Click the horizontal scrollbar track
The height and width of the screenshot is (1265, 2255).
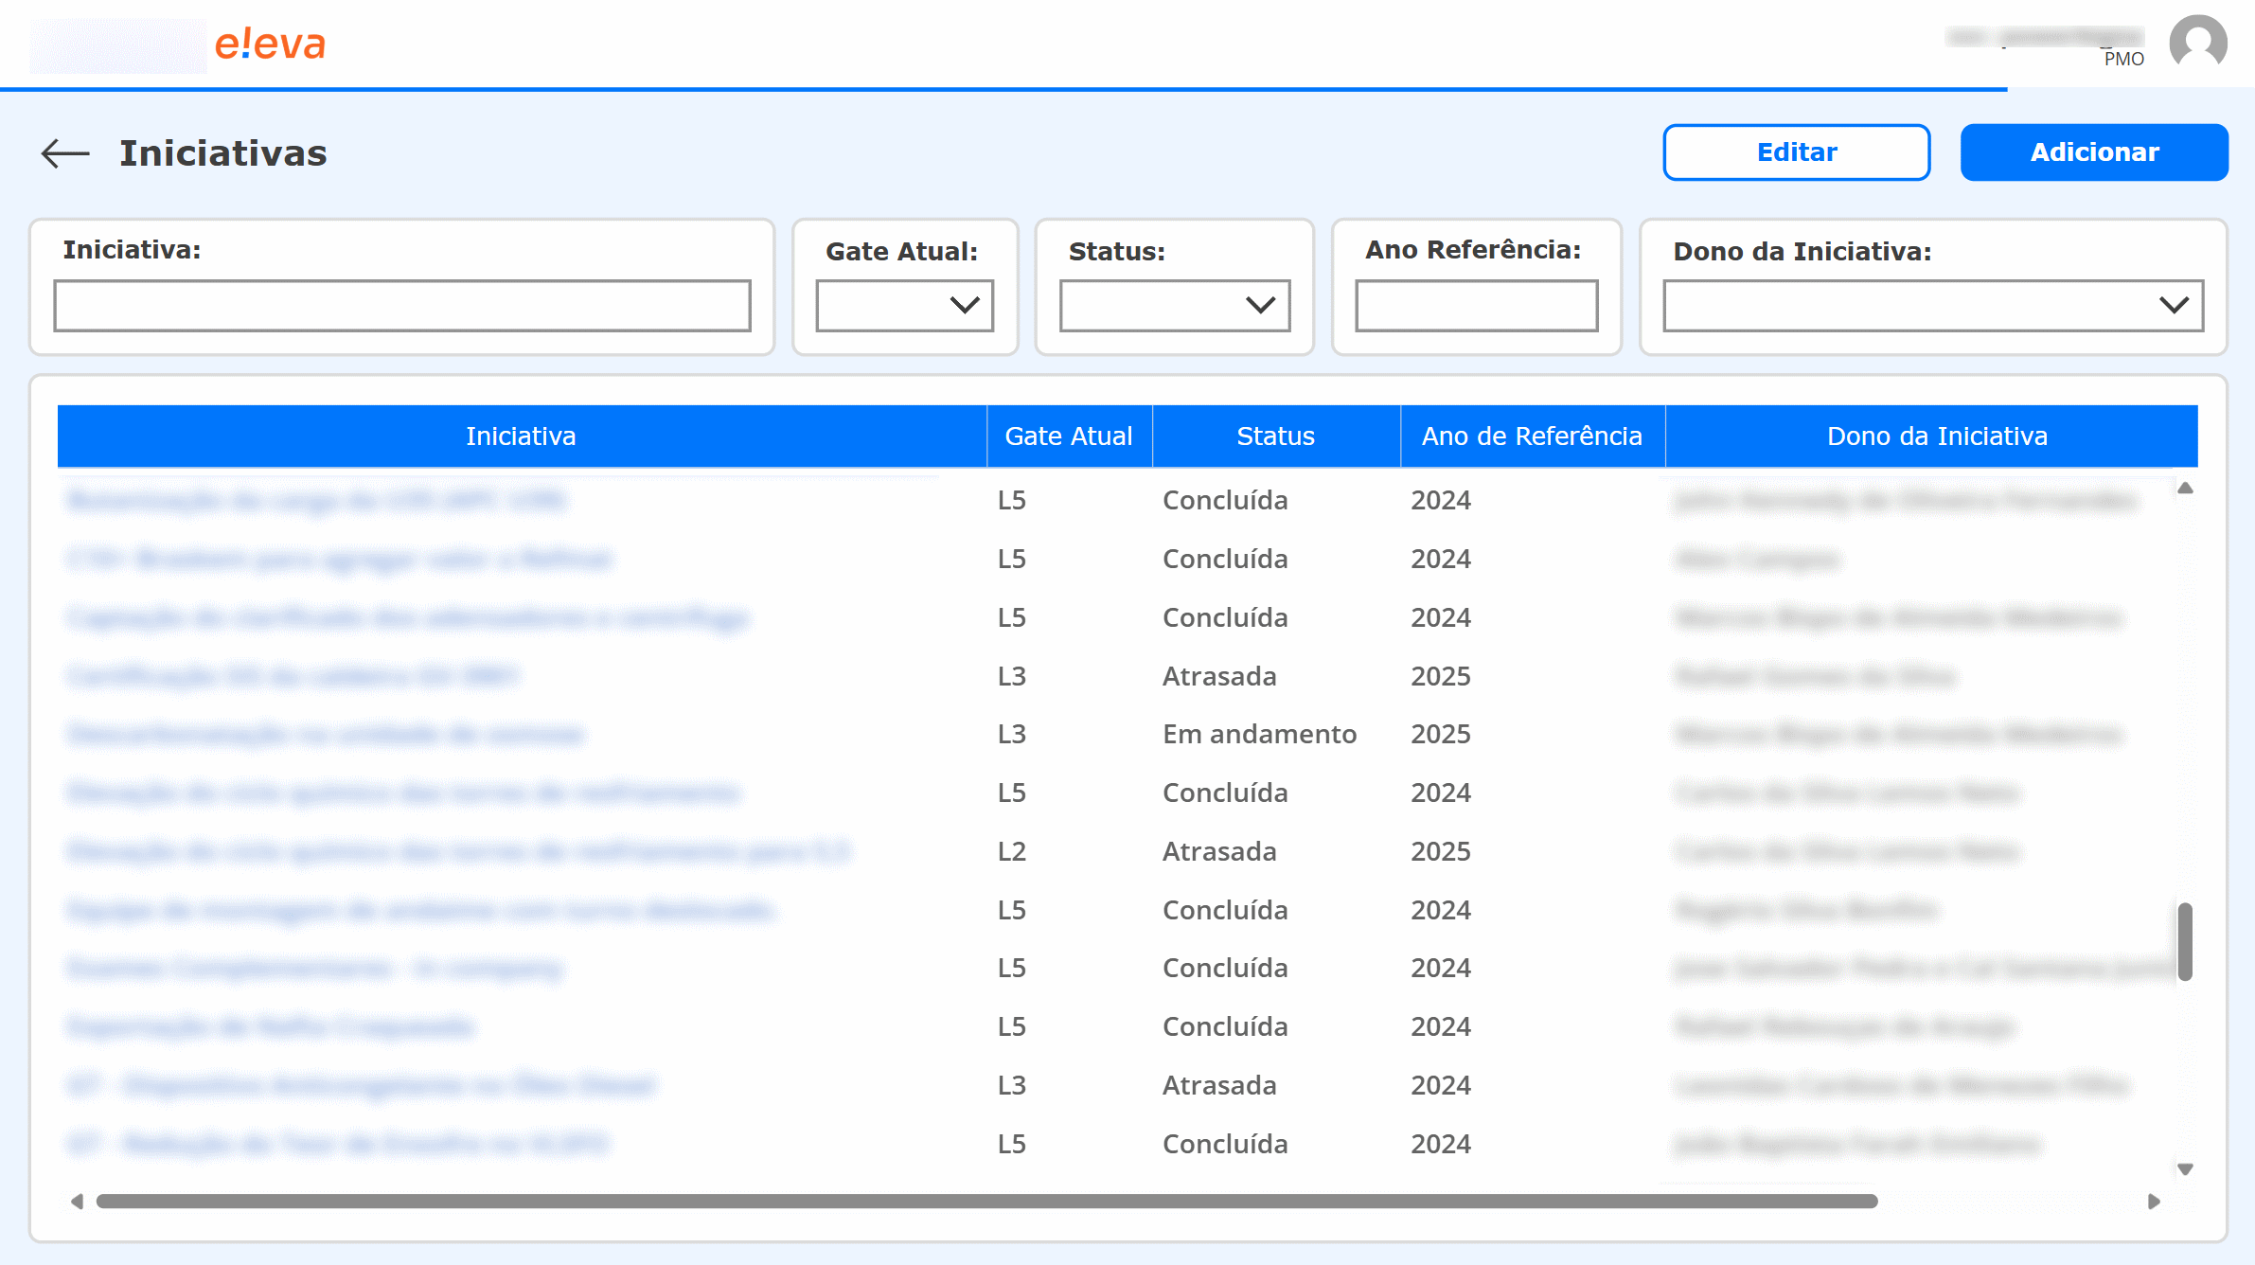1041,1201
